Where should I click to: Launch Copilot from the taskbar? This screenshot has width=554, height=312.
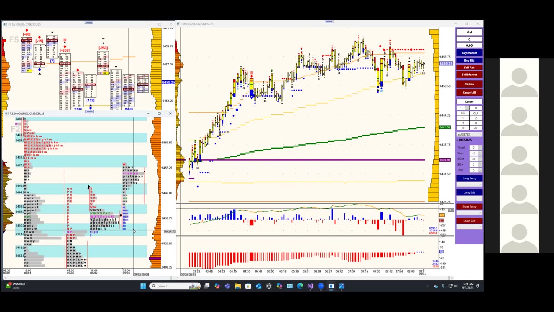pyautogui.click(x=217, y=286)
